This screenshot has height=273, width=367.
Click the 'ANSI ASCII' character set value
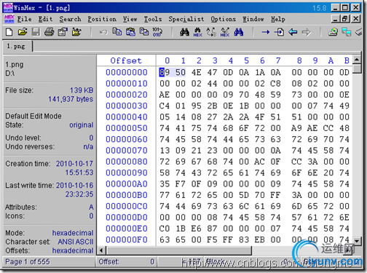pyautogui.click(x=76, y=242)
